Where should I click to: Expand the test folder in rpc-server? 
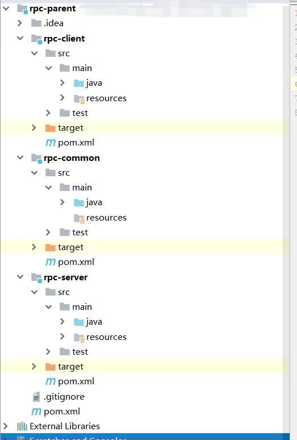48,351
